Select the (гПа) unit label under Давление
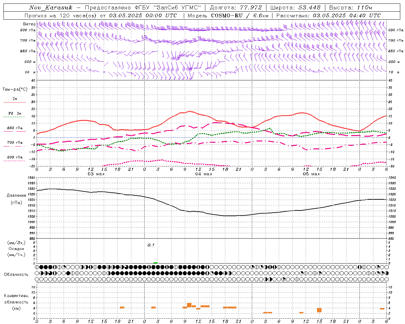Image resolution: width=405 pixels, height=324 pixels. pyautogui.click(x=16, y=203)
